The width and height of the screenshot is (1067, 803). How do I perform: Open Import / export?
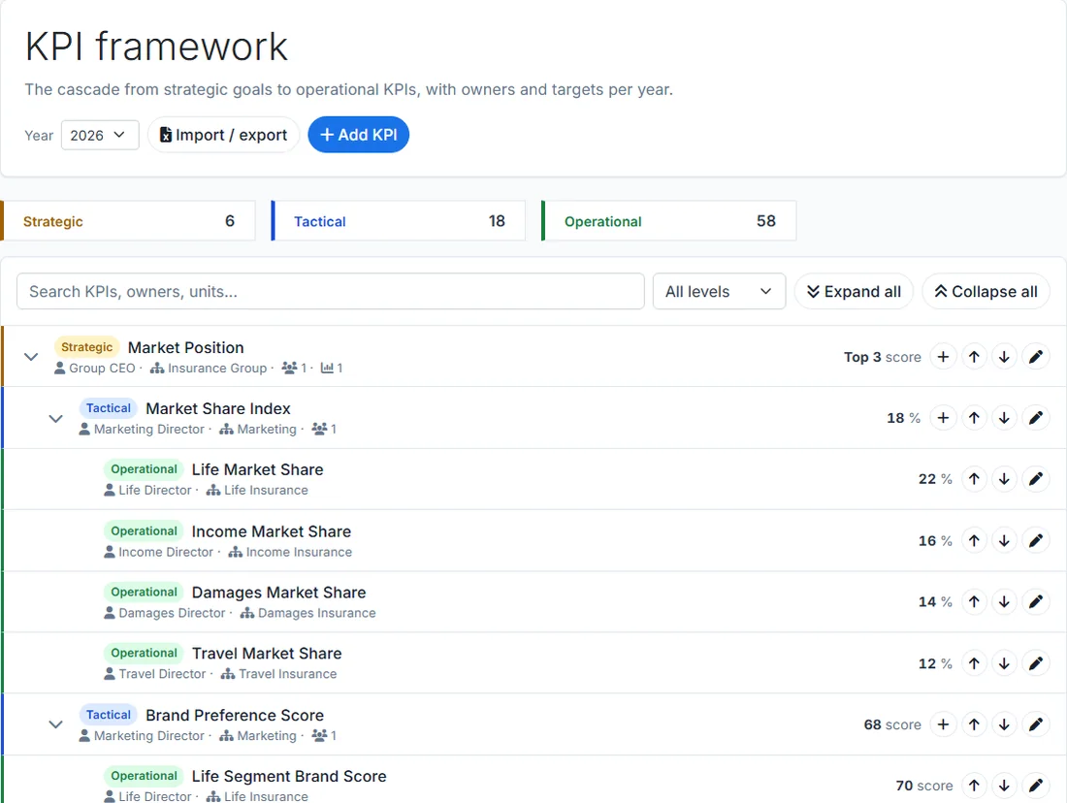[223, 135]
